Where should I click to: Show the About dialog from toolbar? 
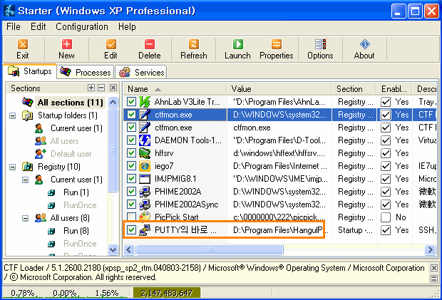click(364, 44)
